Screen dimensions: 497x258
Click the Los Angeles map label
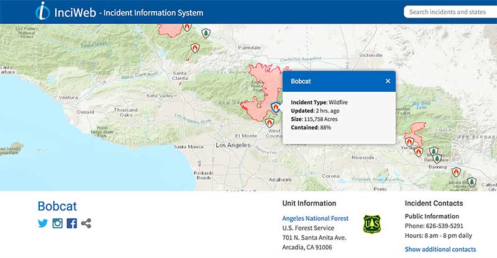tap(234, 145)
